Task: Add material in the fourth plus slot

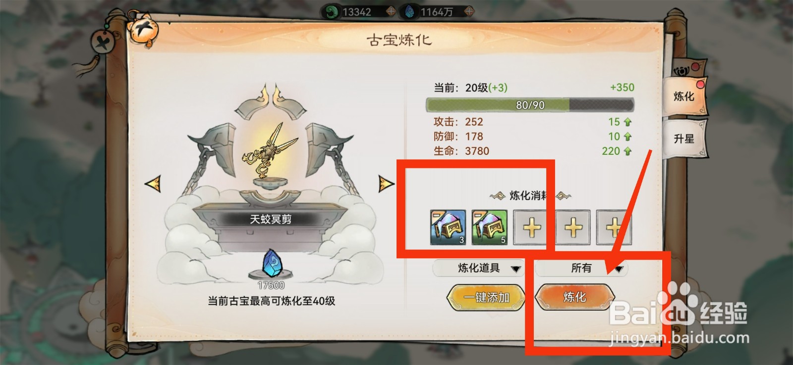Action: 573,228
